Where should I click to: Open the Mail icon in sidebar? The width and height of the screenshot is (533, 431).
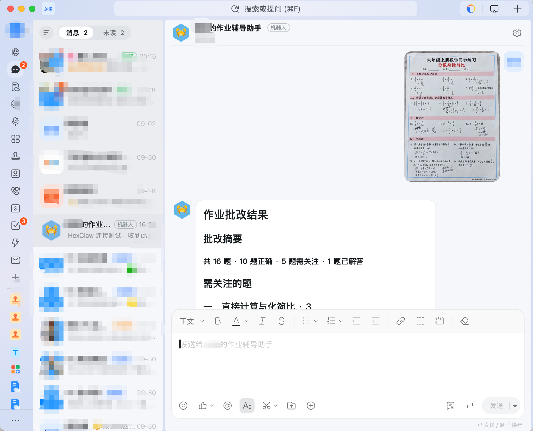(x=15, y=260)
